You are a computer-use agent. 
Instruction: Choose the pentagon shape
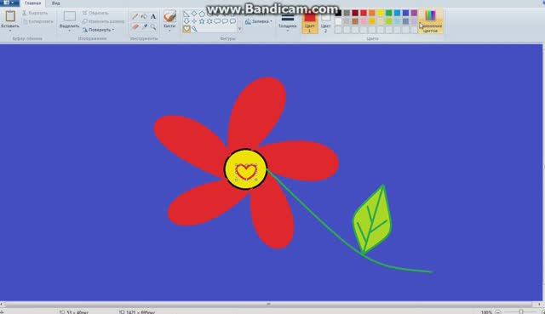(x=202, y=14)
